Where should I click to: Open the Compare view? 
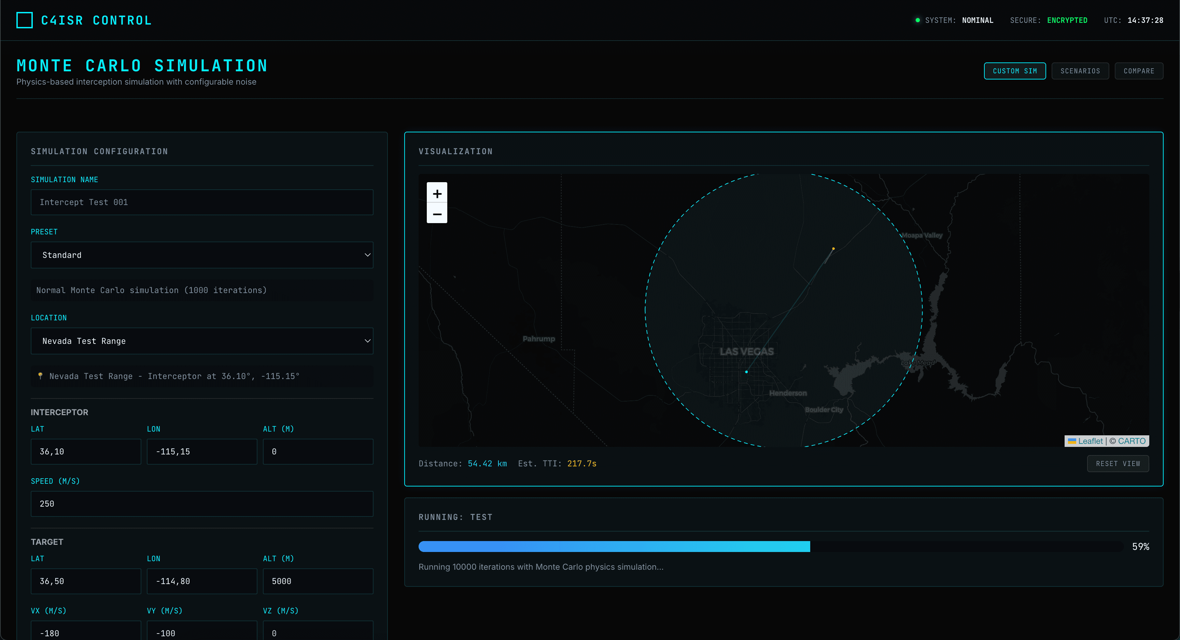click(x=1139, y=71)
